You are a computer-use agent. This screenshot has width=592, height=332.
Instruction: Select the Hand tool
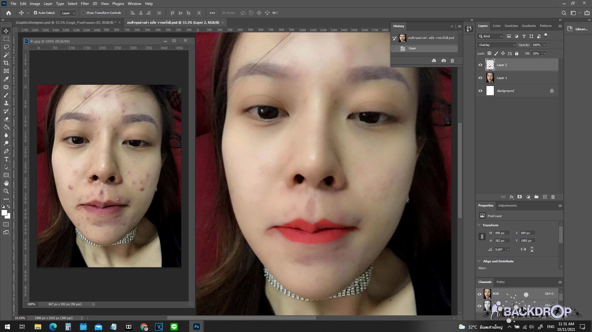[x=6, y=183]
